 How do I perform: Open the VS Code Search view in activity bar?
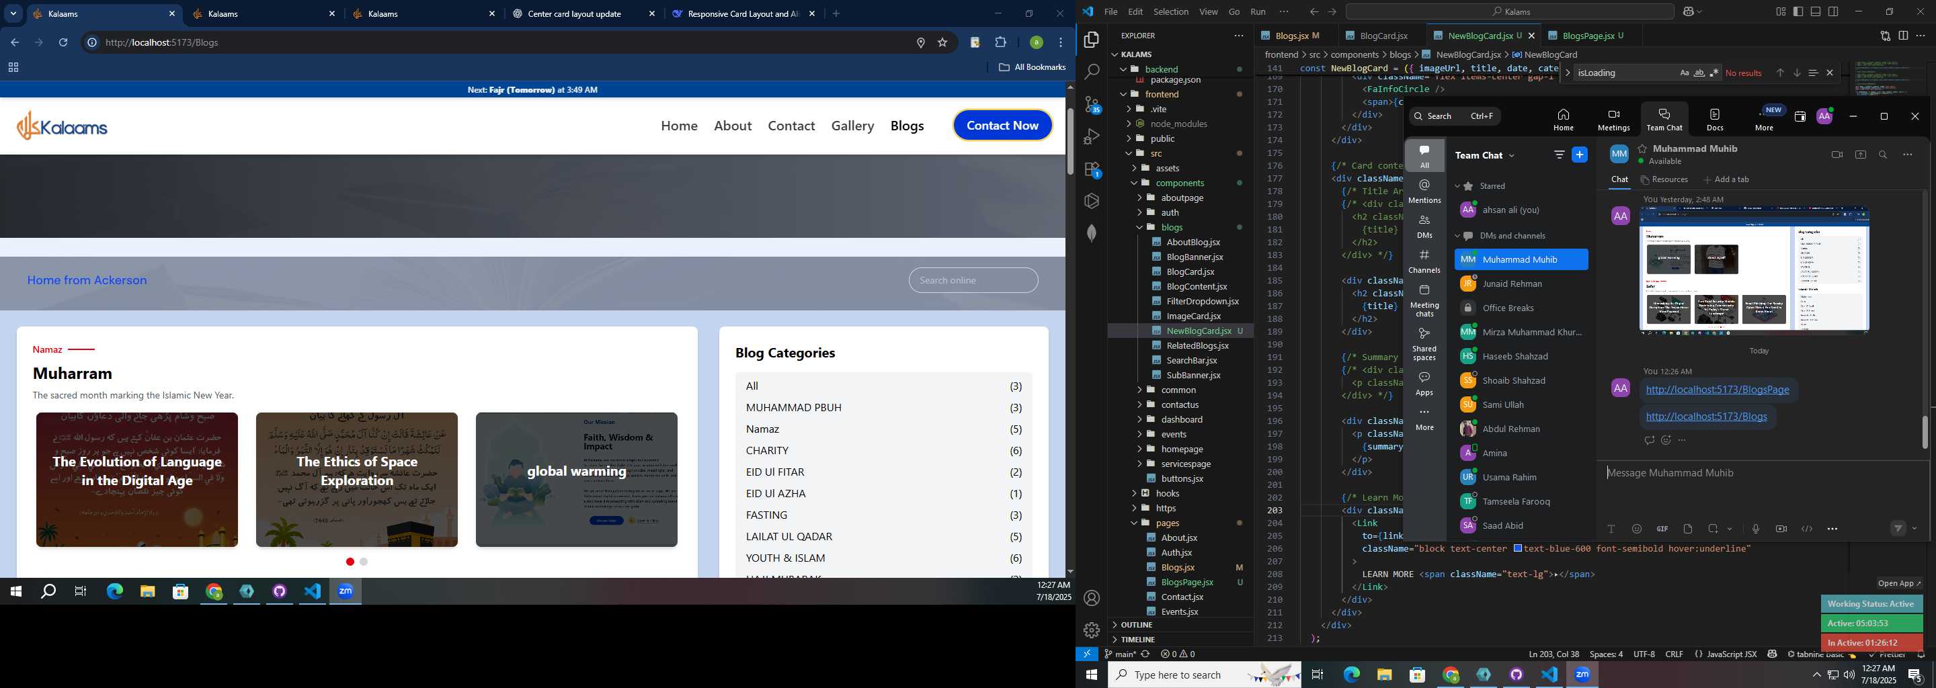coord(1091,71)
